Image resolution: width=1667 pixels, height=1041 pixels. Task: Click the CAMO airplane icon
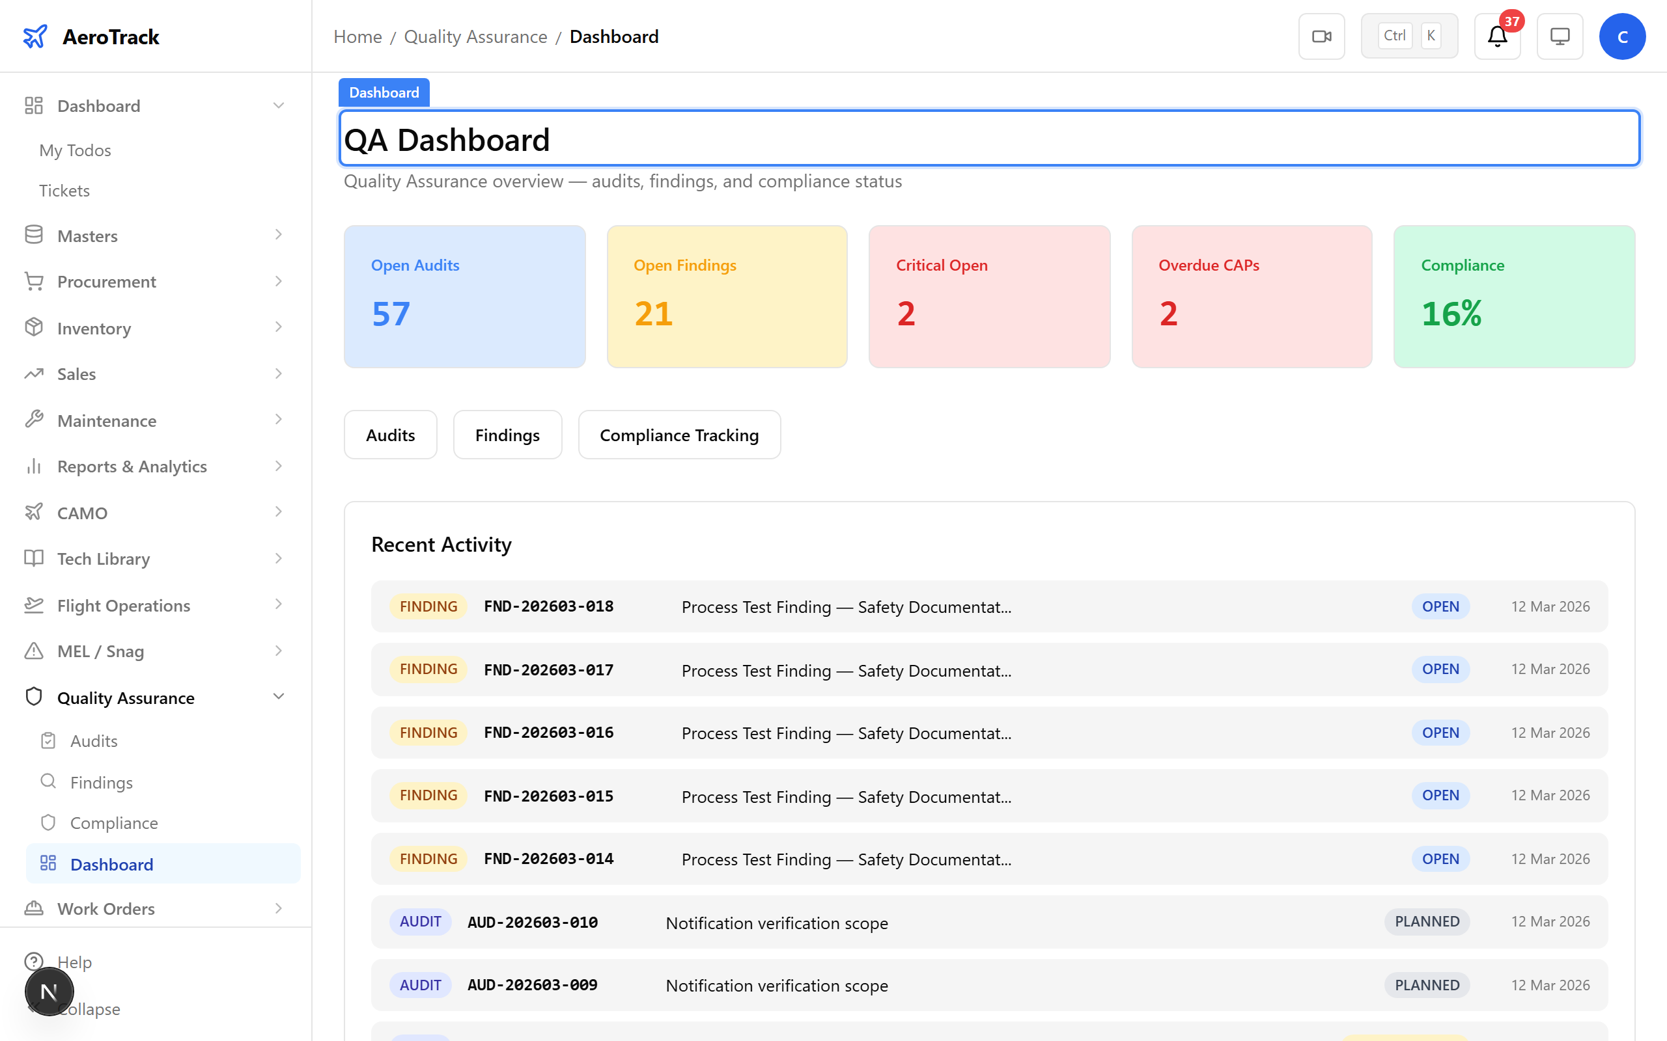34,512
